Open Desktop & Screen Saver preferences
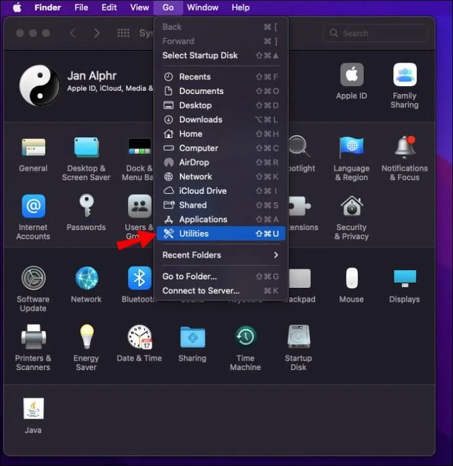Viewport: 453px width, 466px height. (86, 160)
